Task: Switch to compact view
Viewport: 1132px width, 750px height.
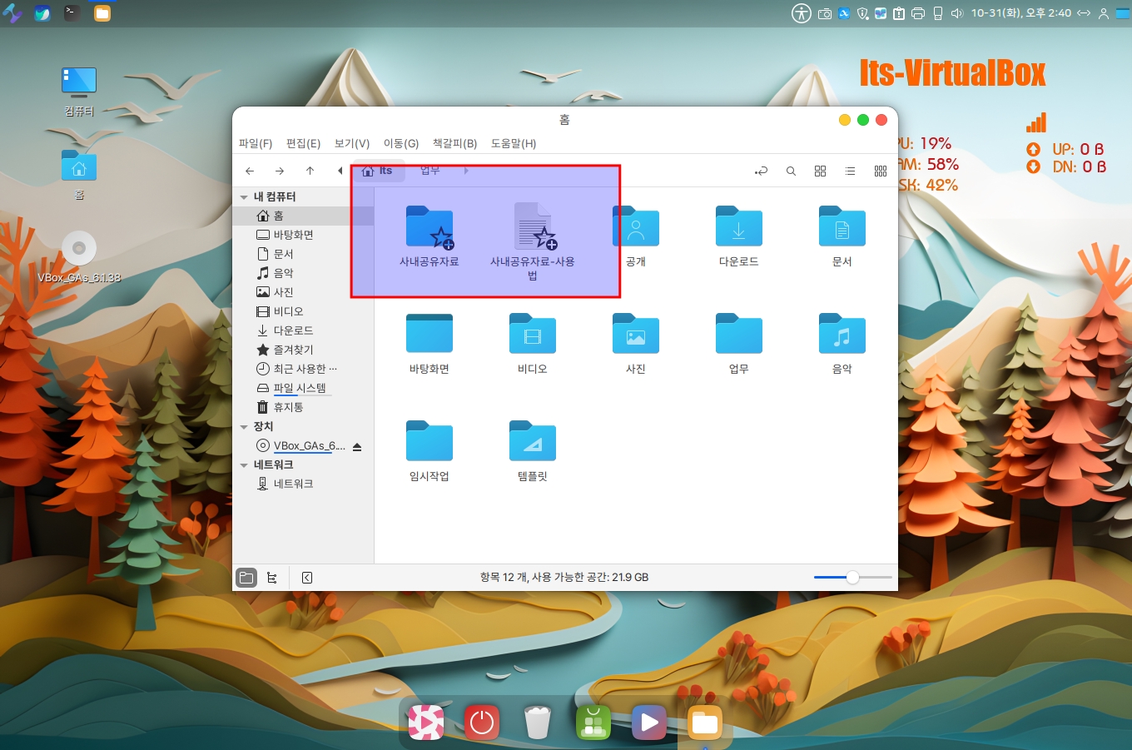Action: pos(880,171)
